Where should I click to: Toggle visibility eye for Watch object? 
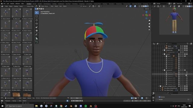pyautogui.click(x=183, y=46)
